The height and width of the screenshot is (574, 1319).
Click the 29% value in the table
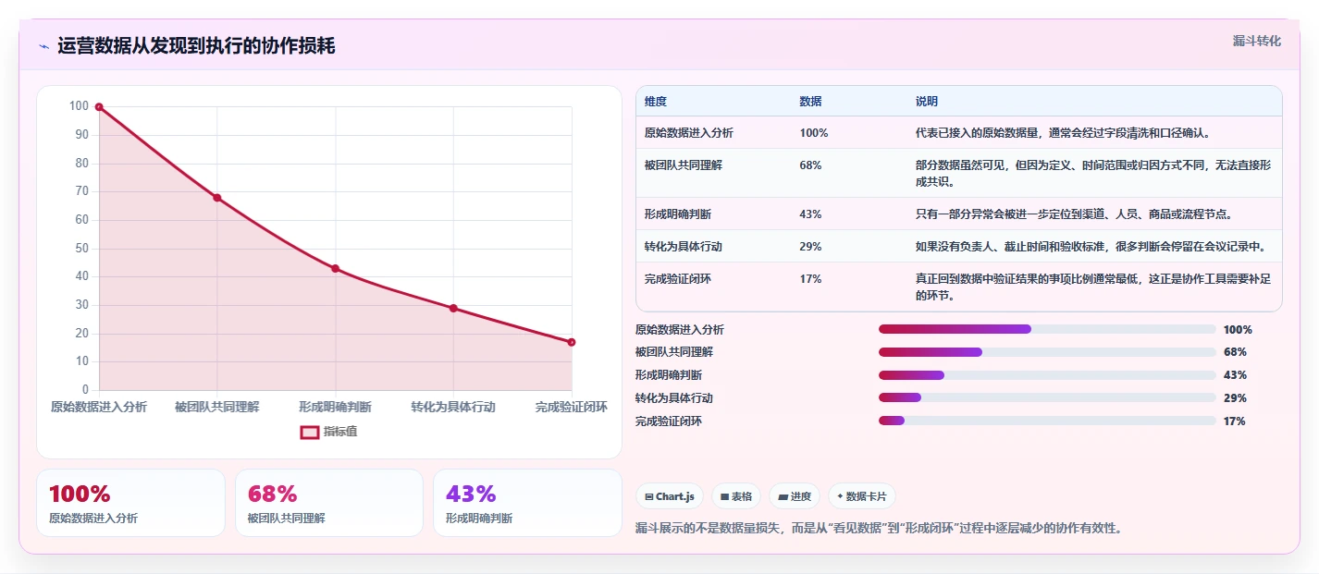pyautogui.click(x=810, y=247)
